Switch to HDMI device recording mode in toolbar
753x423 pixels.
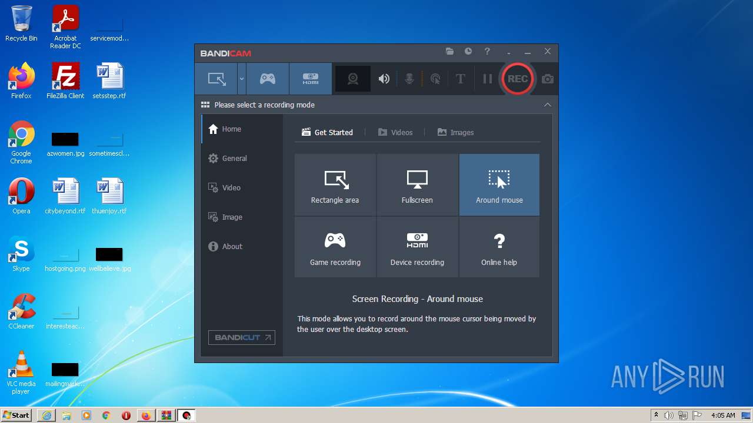(x=311, y=79)
